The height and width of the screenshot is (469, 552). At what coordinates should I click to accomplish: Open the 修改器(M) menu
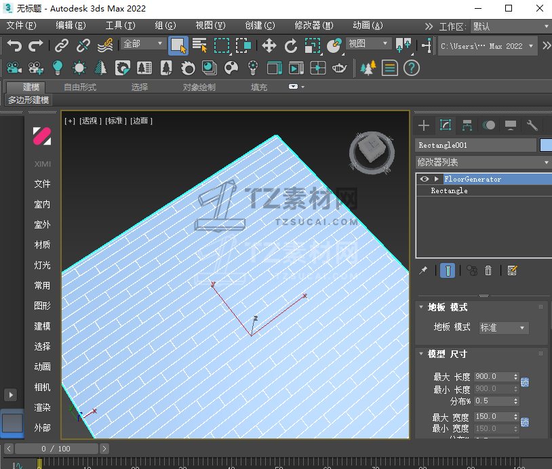(x=313, y=26)
